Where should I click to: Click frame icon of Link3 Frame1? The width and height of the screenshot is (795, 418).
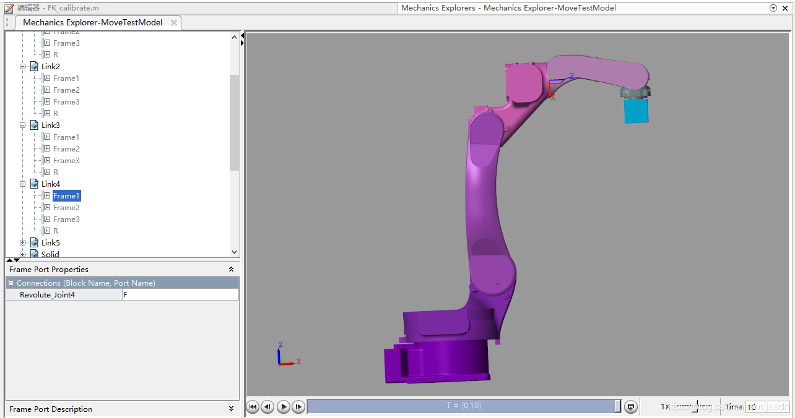(46, 137)
